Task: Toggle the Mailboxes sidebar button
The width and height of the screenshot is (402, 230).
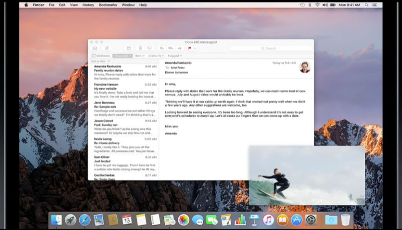Action: coord(101,56)
